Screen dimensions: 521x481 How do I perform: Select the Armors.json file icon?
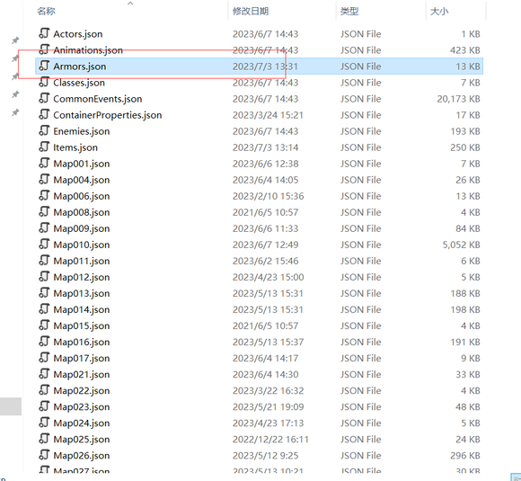44,66
